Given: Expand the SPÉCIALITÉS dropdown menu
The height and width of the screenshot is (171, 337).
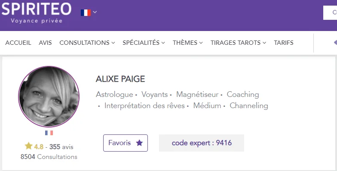Looking at the screenshot, I should point(144,43).
